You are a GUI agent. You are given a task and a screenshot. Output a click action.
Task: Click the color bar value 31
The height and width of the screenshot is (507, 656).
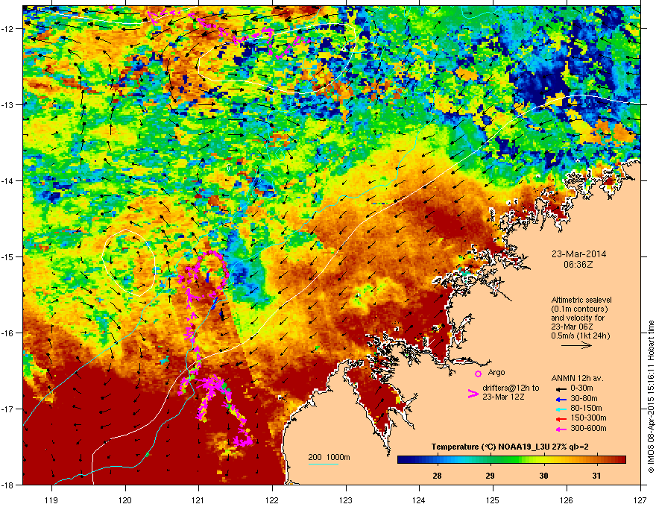[x=596, y=476]
